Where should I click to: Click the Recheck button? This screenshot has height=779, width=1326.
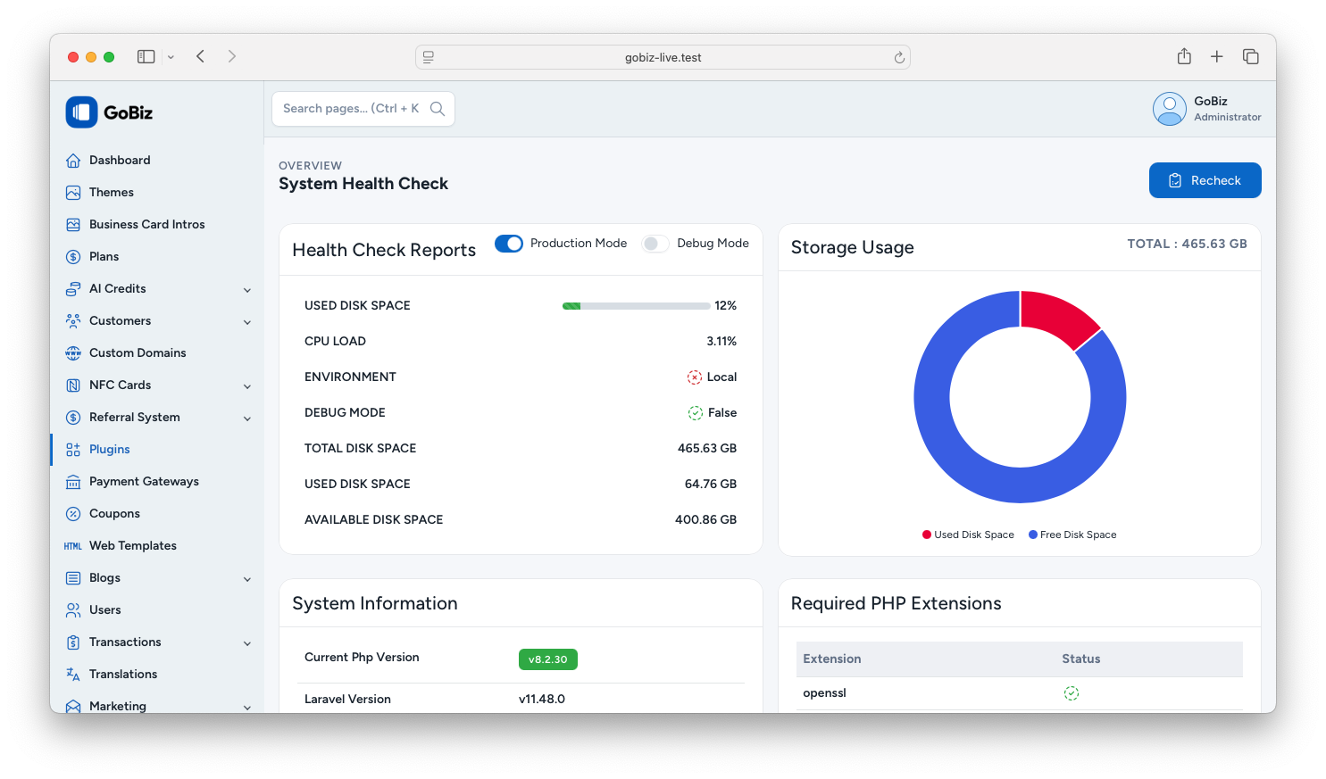tap(1205, 180)
